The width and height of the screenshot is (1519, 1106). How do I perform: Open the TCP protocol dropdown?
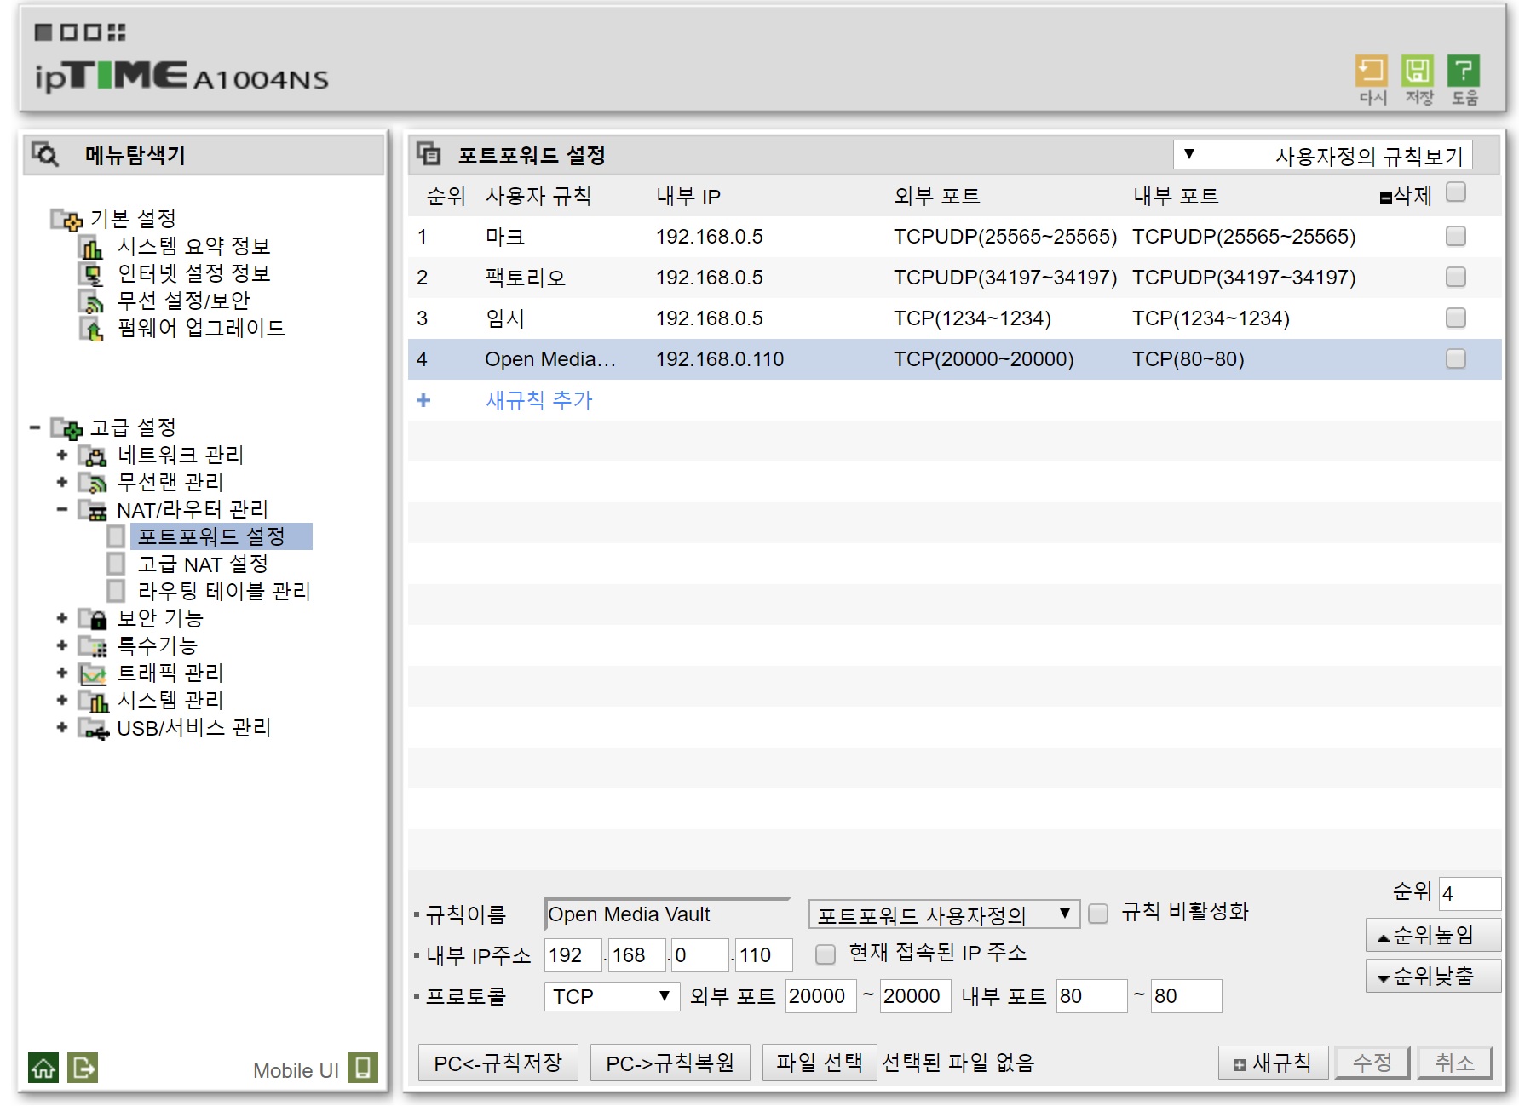(x=610, y=996)
